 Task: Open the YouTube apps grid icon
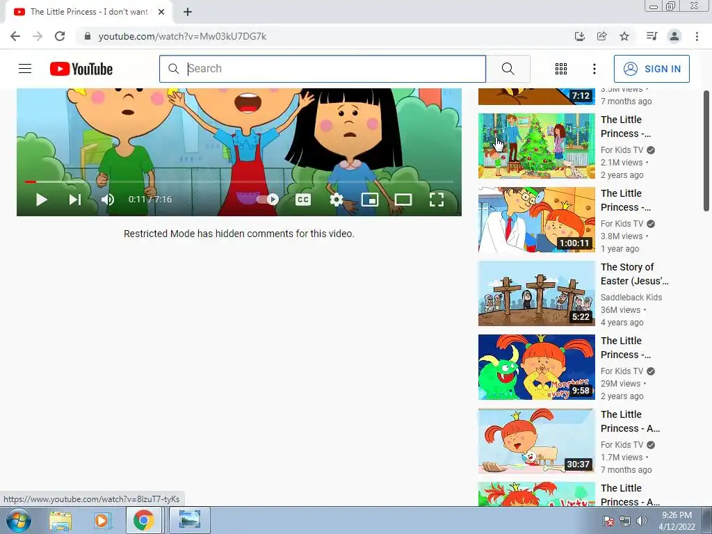[x=561, y=69]
